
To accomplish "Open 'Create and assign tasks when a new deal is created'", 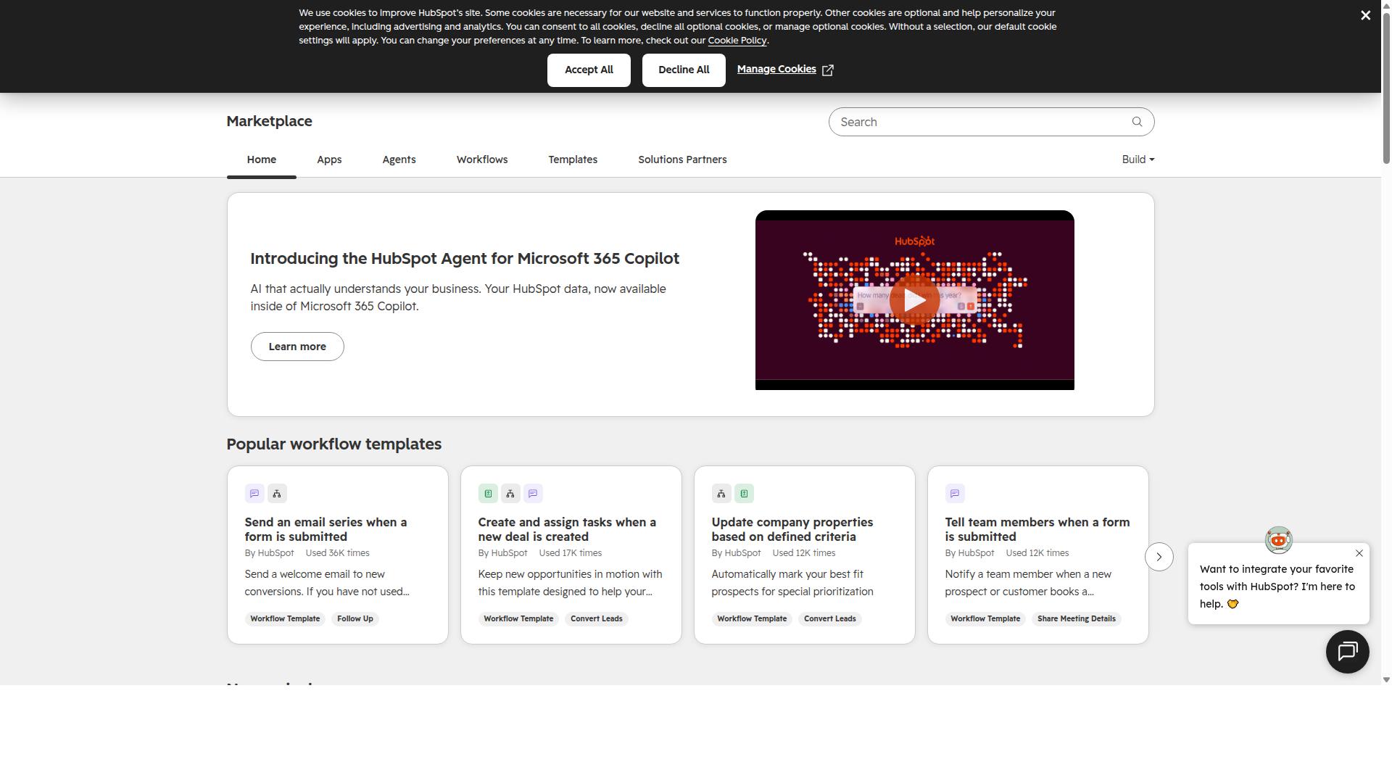I will point(567,529).
